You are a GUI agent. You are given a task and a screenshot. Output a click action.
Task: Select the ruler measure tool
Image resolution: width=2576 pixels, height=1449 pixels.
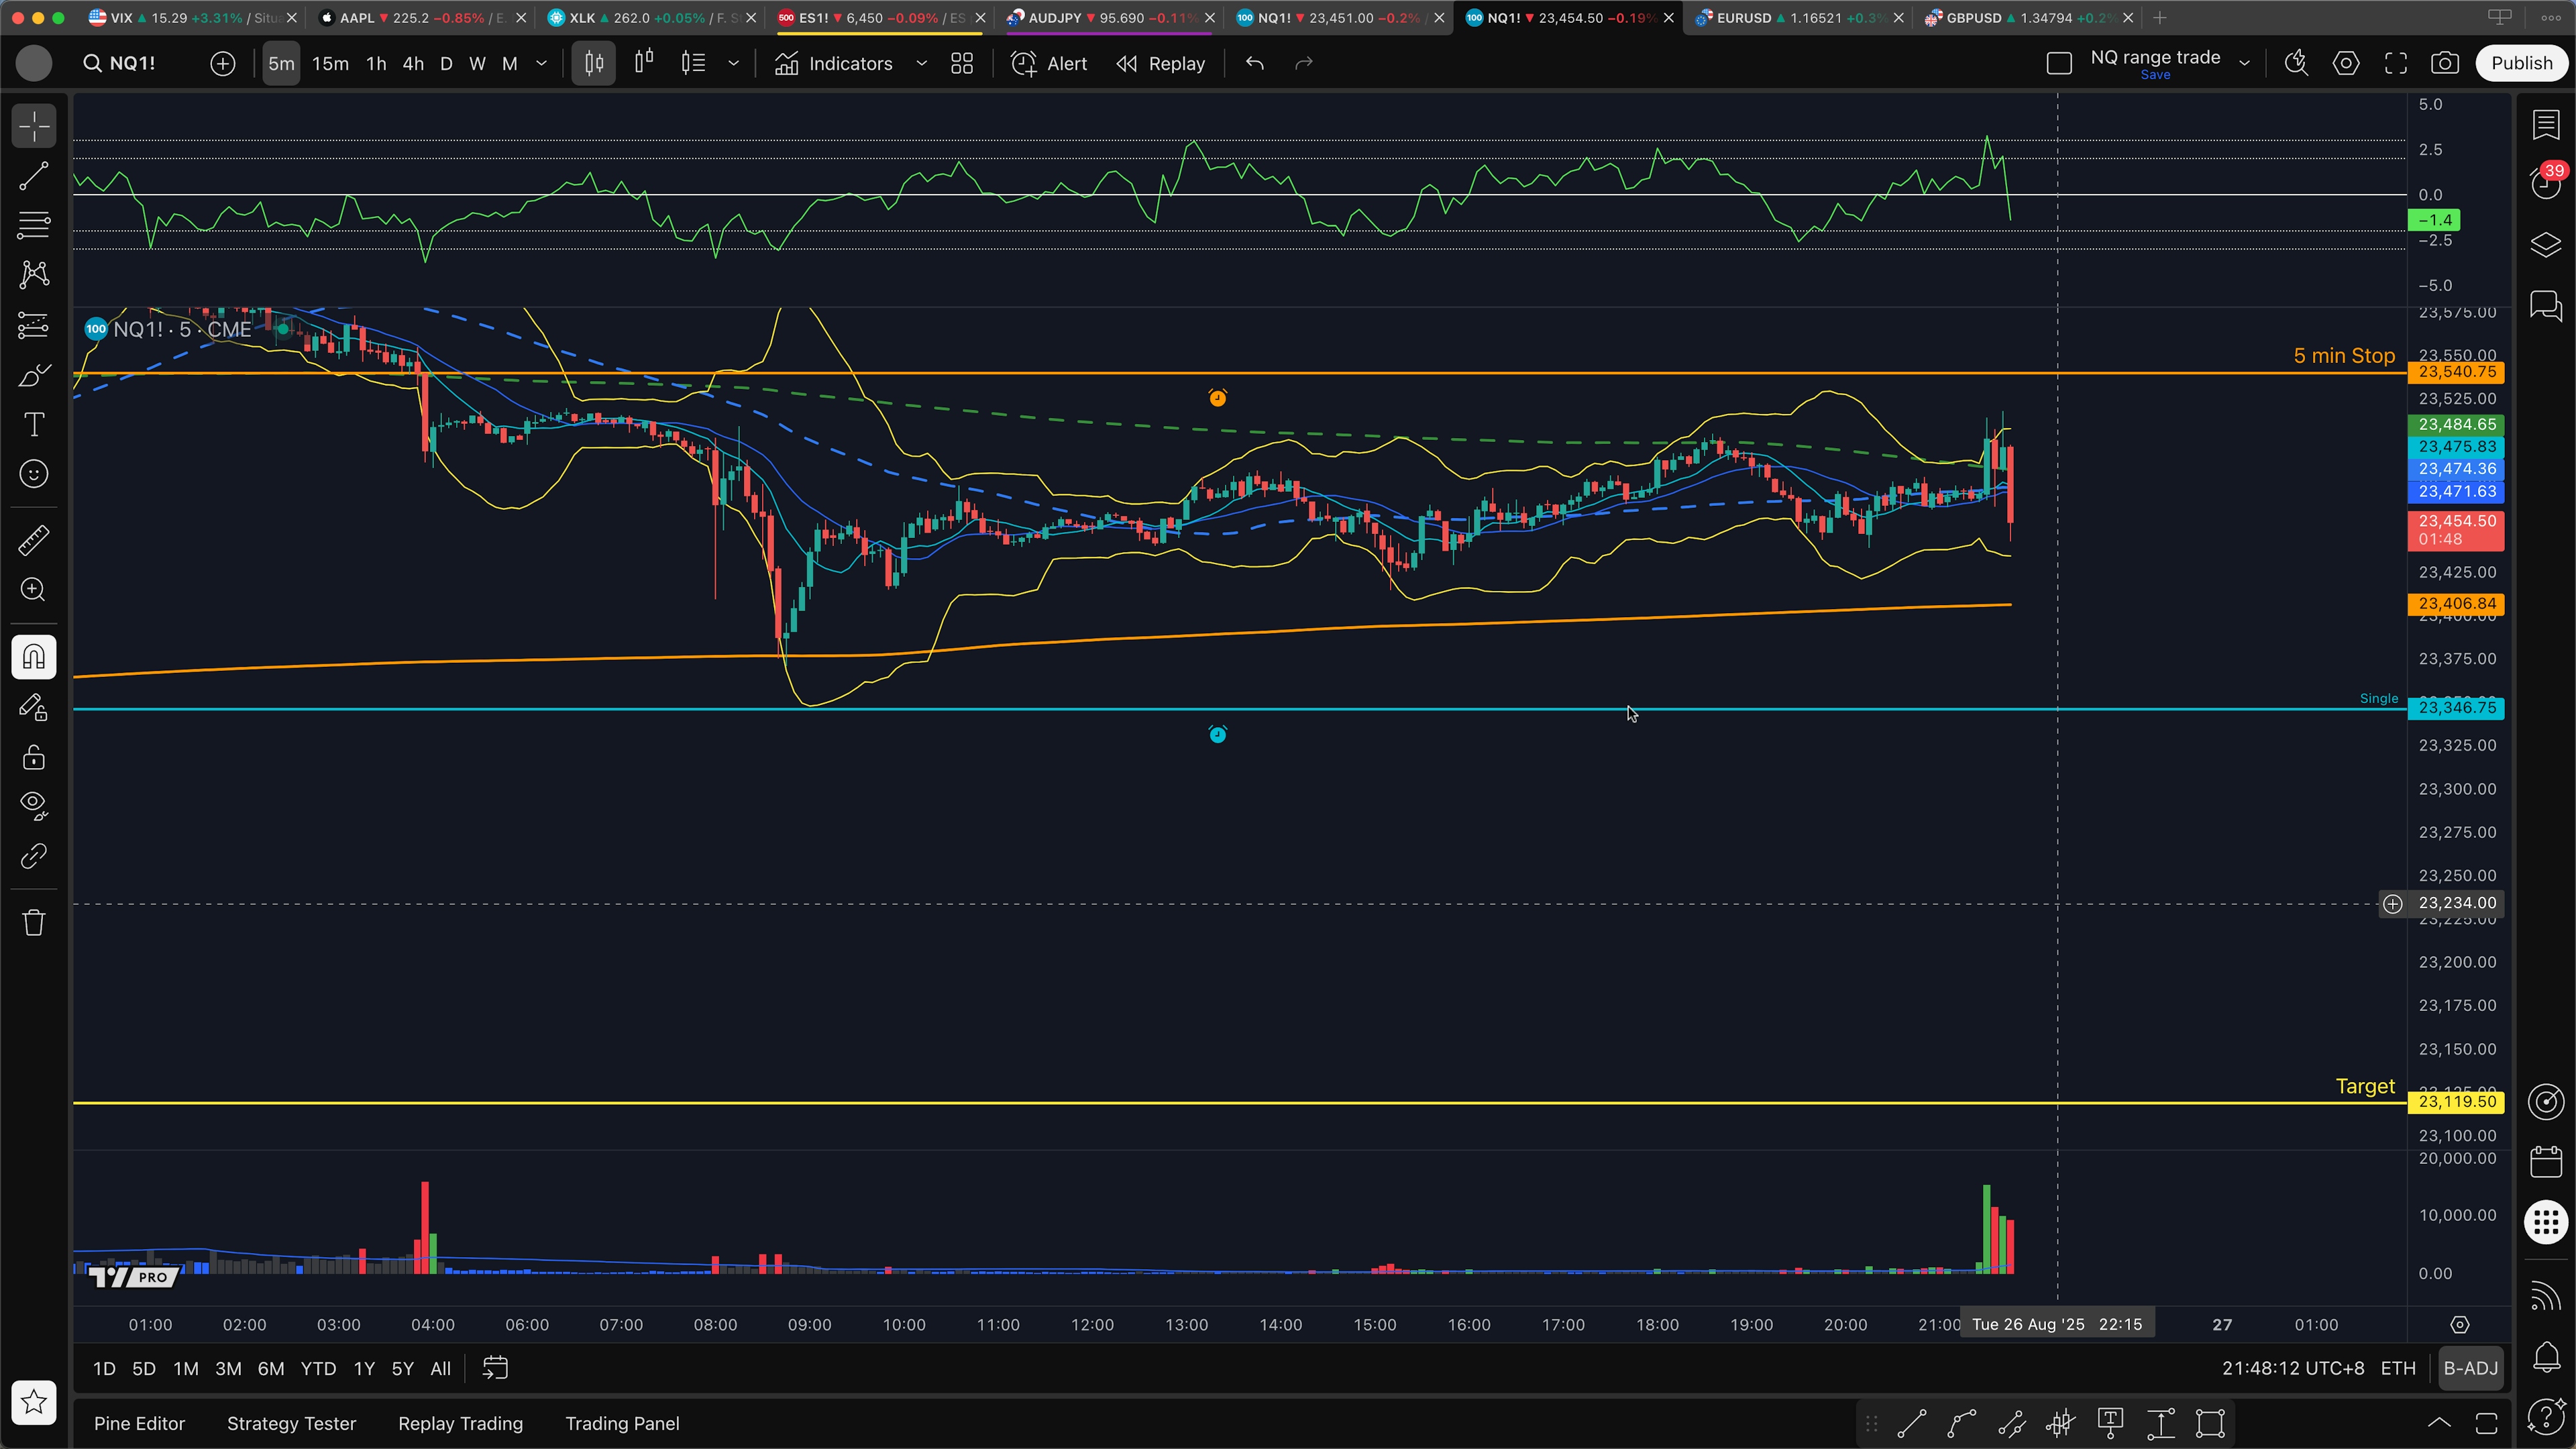(x=33, y=541)
